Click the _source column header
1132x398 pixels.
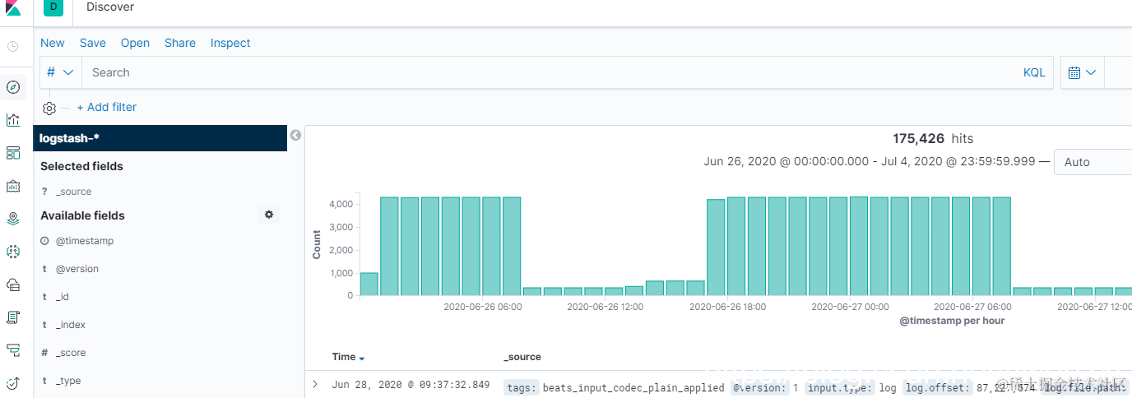522,357
